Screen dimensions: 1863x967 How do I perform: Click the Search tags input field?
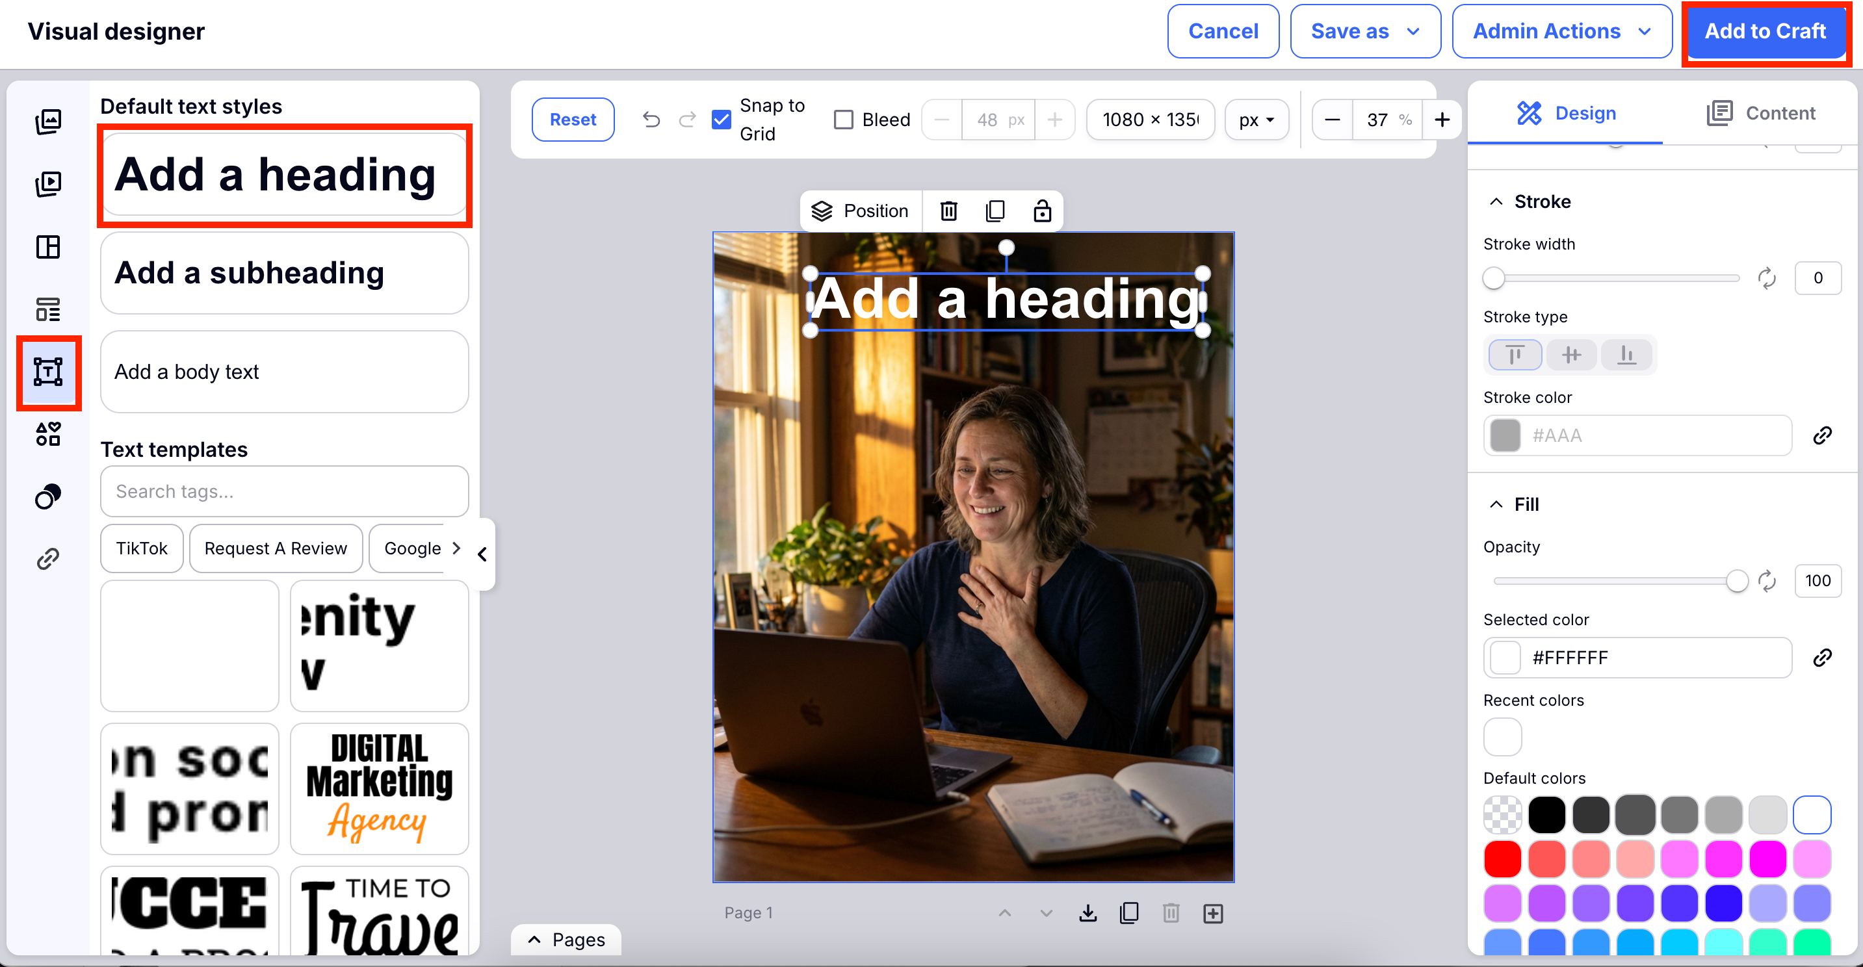[x=284, y=491]
